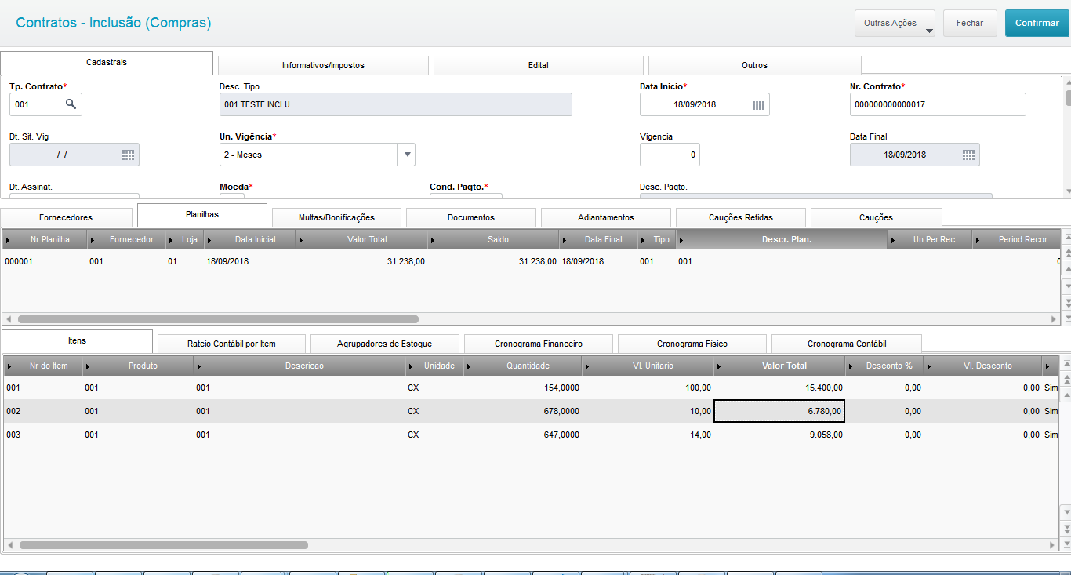Open Tp. Contrato search magnifier icon
The width and height of the screenshot is (1071, 575).
pyautogui.click(x=71, y=104)
